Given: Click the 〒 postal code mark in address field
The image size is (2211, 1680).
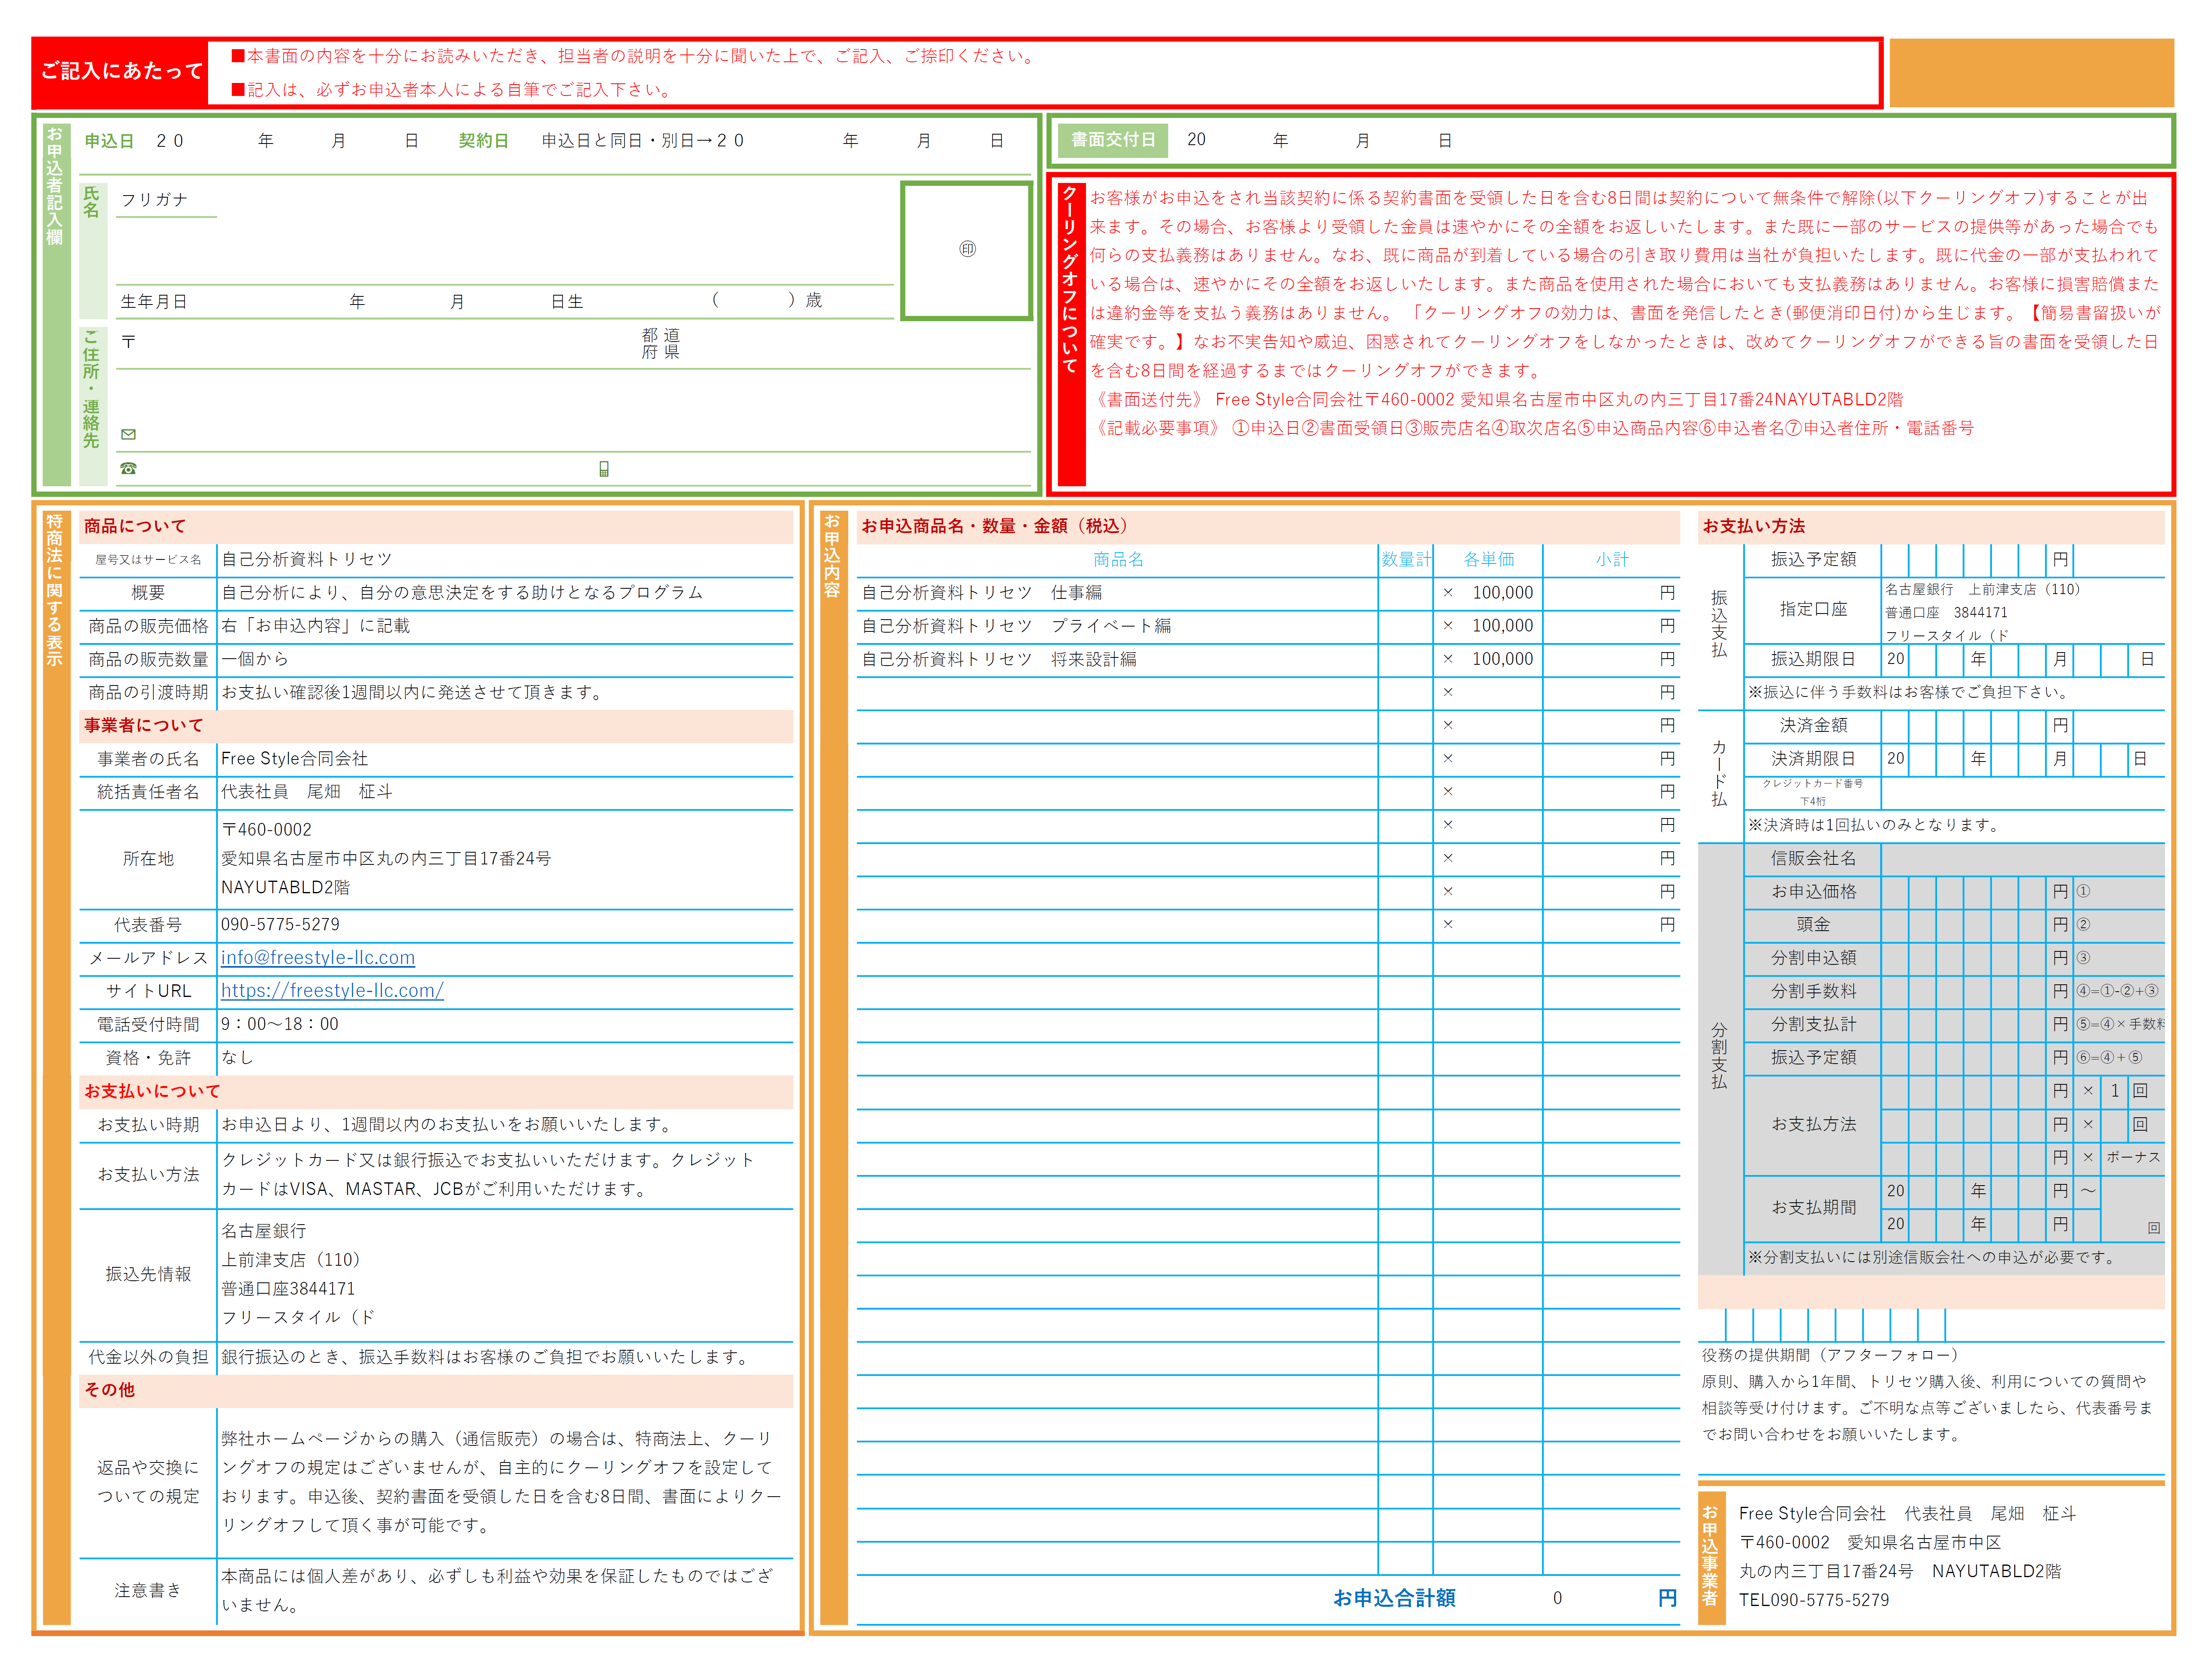Looking at the screenshot, I should point(128,342).
